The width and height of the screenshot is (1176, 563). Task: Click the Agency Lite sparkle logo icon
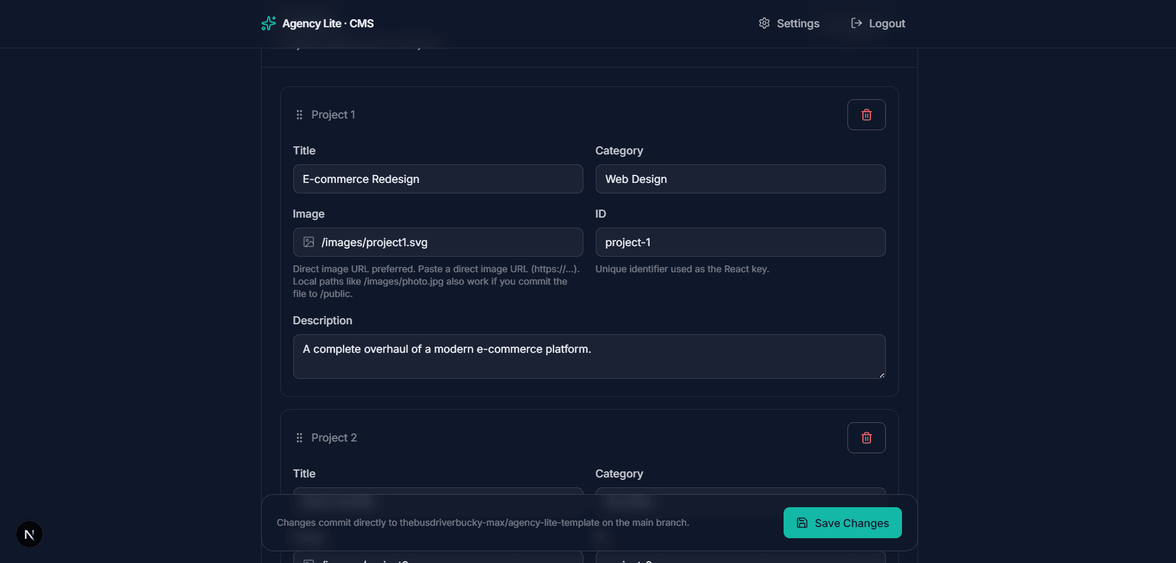(x=268, y=24)
